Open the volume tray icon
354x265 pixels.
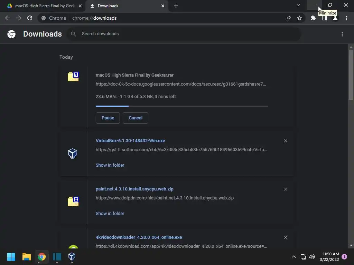312,257
